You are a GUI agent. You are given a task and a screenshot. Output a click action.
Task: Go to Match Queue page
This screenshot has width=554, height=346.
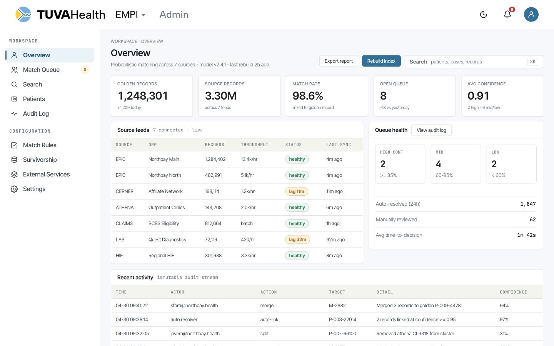point(50,70)
